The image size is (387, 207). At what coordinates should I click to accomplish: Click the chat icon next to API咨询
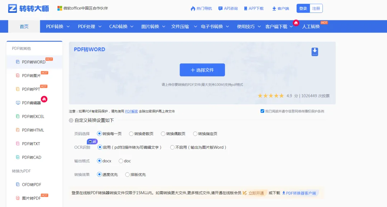220,9
